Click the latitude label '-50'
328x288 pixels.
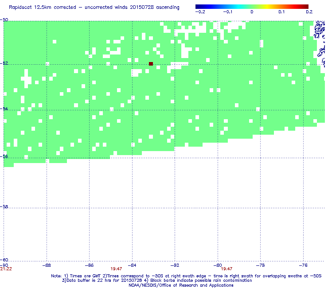pyautogui.click(x=4, y=20)
